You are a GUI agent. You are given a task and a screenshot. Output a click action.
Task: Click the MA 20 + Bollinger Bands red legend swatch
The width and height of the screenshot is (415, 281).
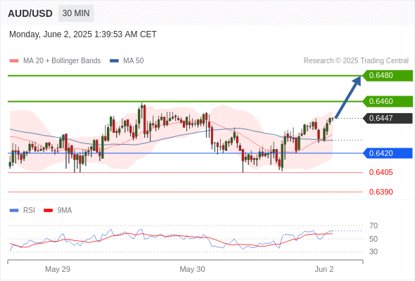click(x=14, y=61)
